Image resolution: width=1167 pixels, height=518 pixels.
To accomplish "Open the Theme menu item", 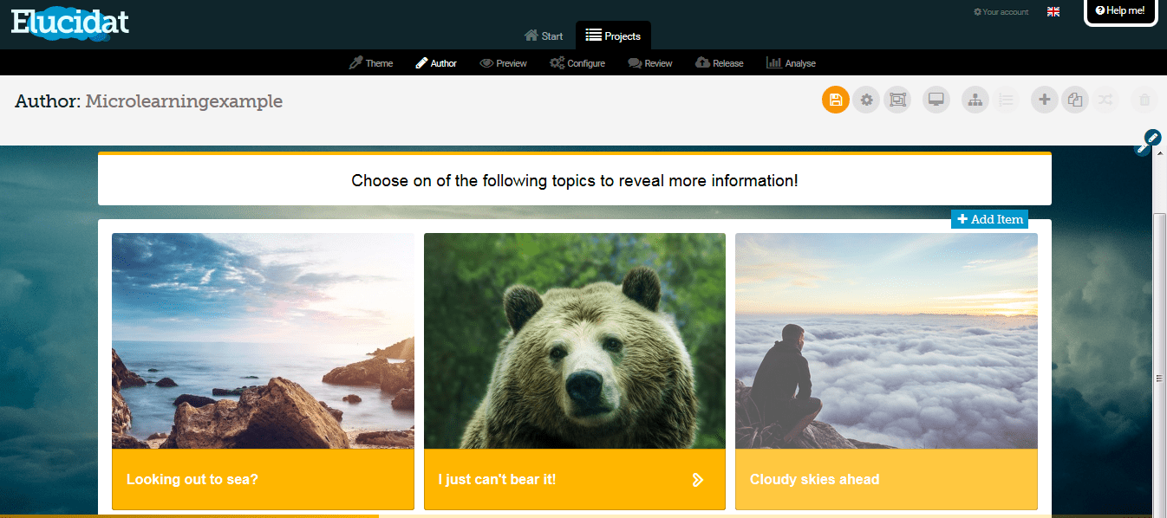I will coord(370,62).
